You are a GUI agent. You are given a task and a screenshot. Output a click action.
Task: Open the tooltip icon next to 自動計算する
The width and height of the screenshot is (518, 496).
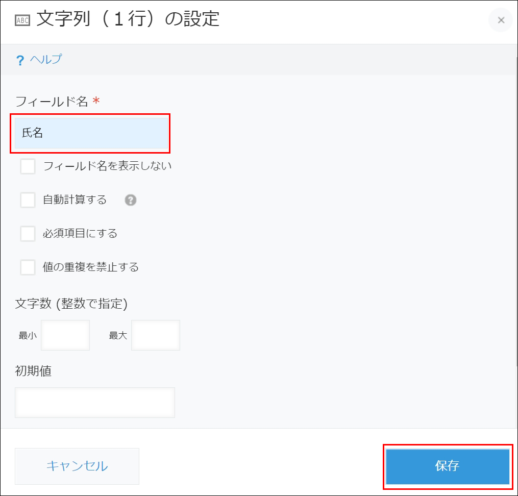pyautogui.click(x=131, y=200)
